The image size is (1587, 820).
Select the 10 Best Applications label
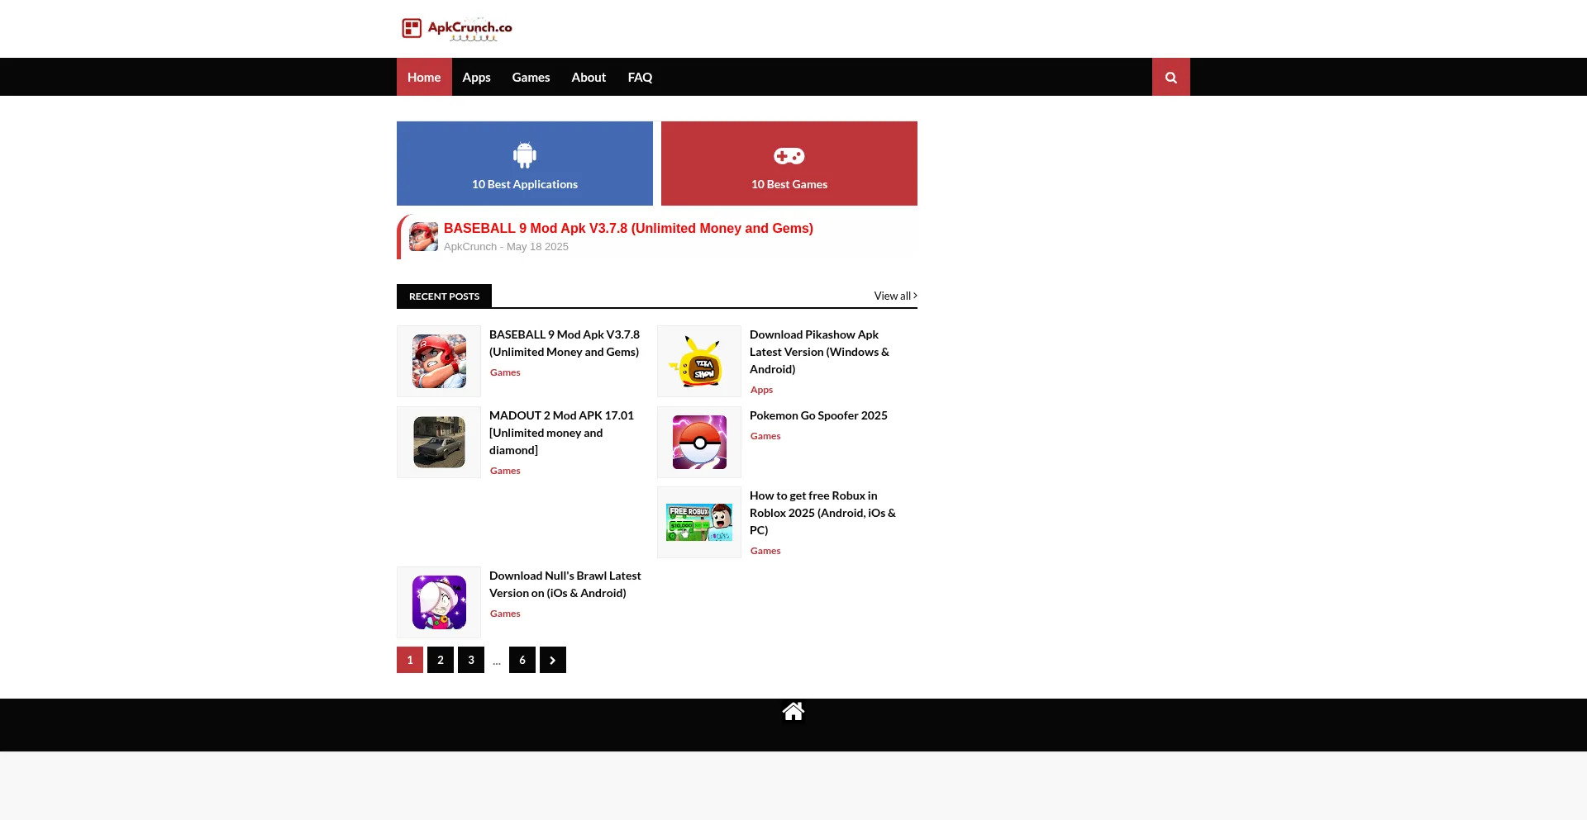[525, 184]
